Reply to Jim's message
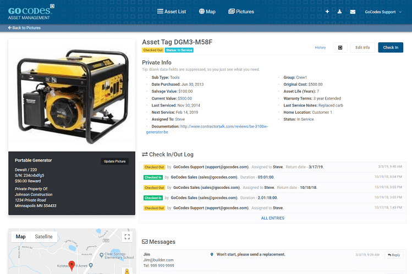Image resolution: width=412 pixels, height=274 pixels. [x=394, y=255]
